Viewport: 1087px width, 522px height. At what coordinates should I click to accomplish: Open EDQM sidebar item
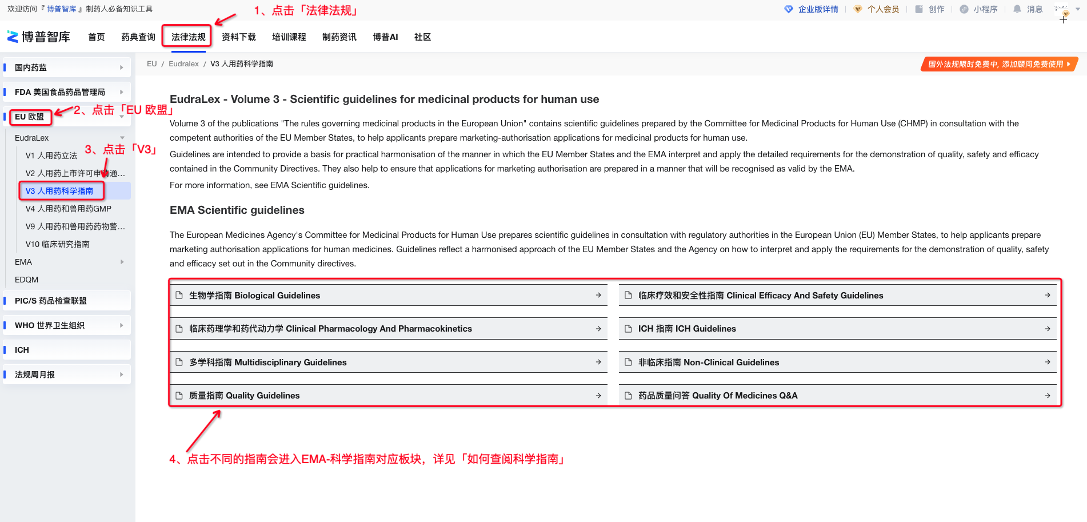[x=26, y=280]
